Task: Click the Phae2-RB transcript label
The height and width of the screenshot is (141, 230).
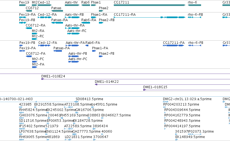Action: 107,20
